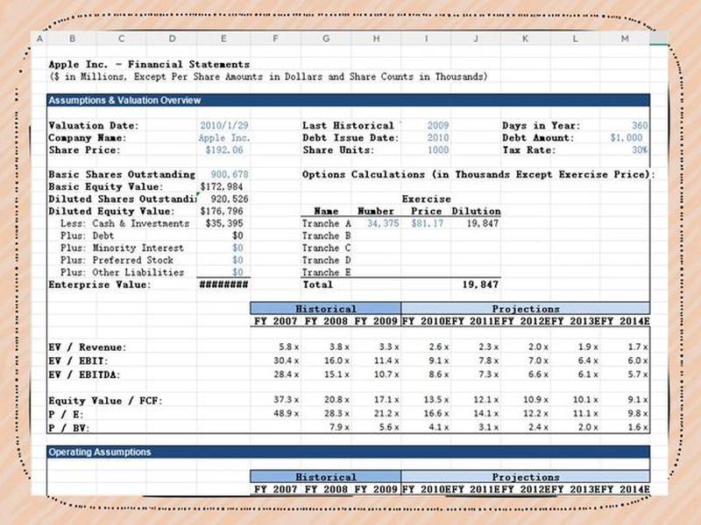This screenshot has height=525, width=701.
Task: Click the Last Historical year value 2009
Action: [x=437, y=126]
